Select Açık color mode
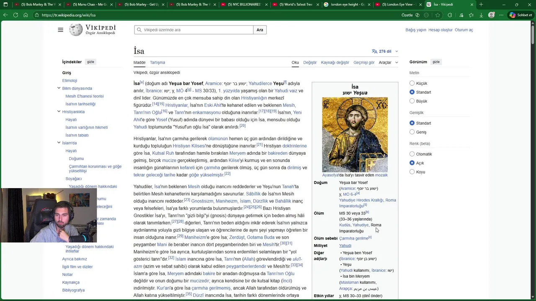 412,163
